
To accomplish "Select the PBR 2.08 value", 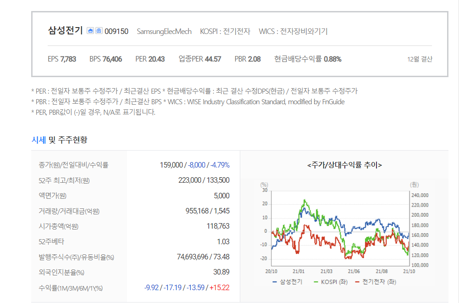I will coord(248,59).
